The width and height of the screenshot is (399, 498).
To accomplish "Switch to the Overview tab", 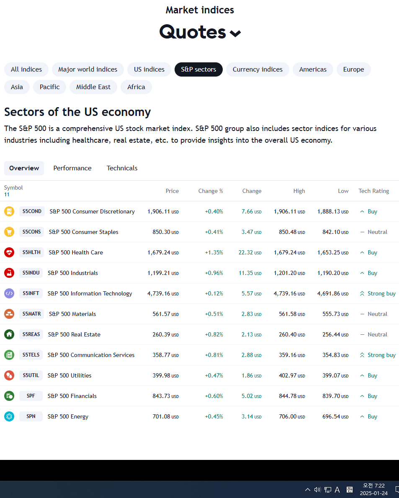I will pos(24,168).
